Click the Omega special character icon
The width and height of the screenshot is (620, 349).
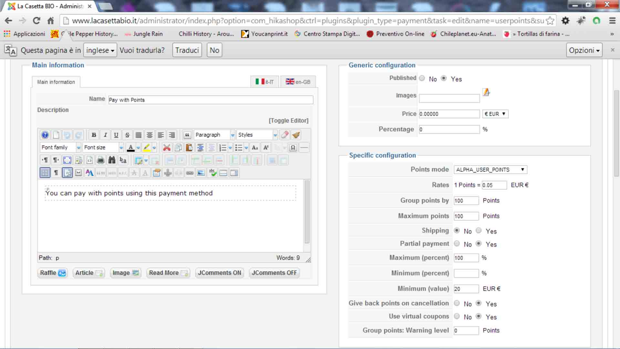pyautogui.click(x=293, y=148)
